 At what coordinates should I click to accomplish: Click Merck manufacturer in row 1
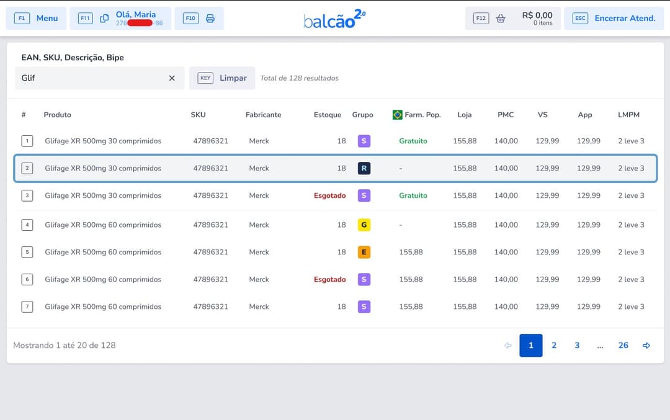point(259,141)
